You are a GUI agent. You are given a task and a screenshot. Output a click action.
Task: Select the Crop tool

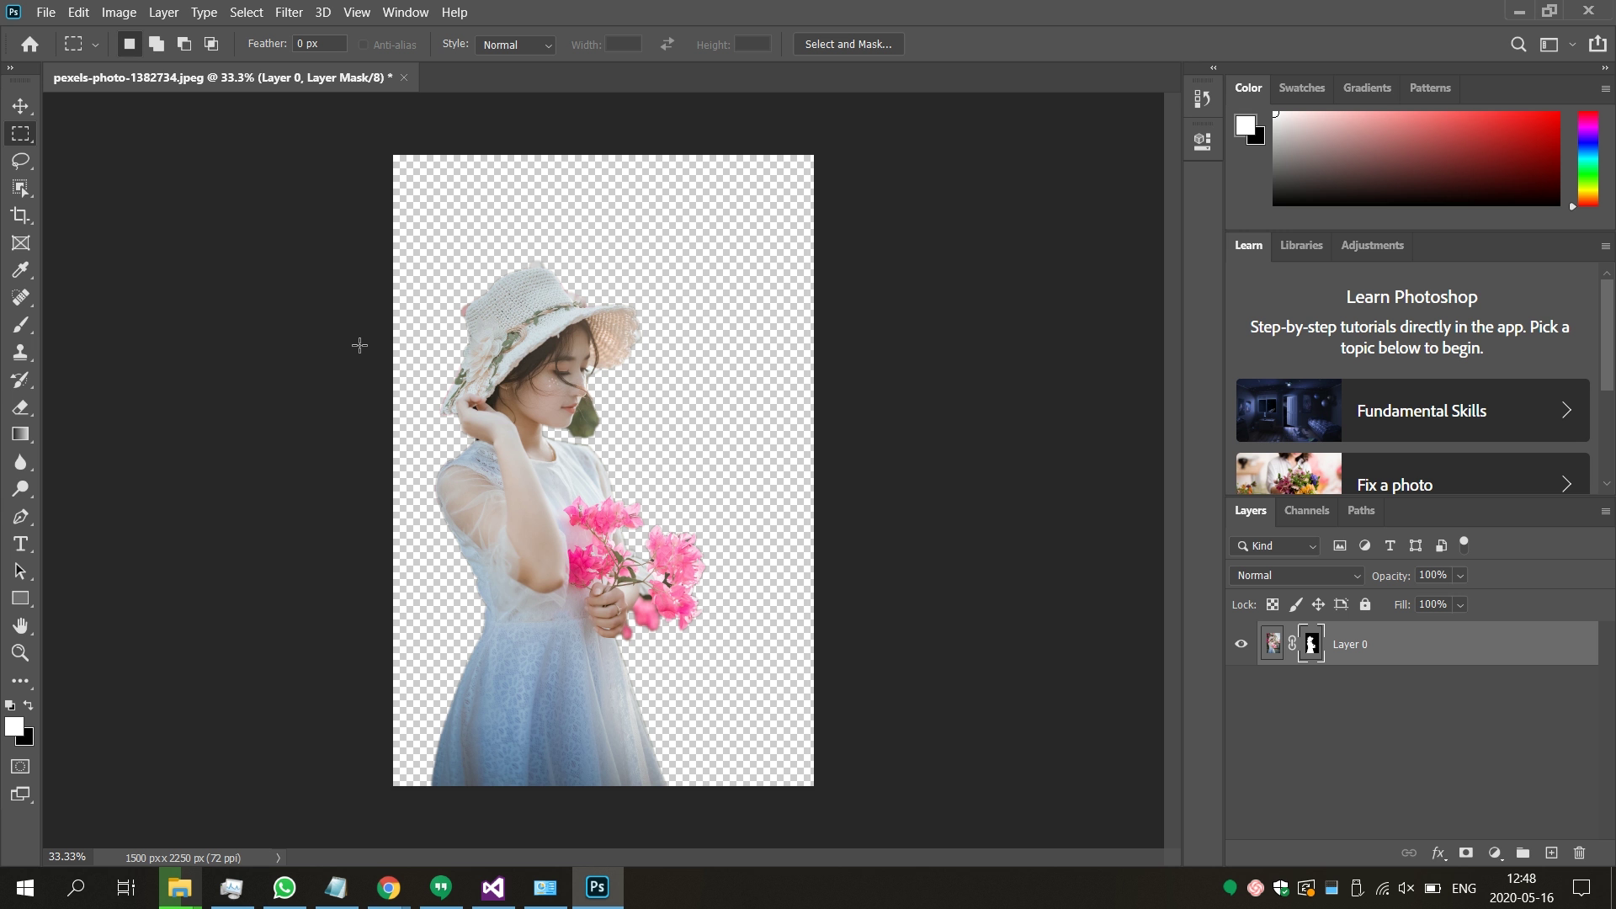(20, 215)
